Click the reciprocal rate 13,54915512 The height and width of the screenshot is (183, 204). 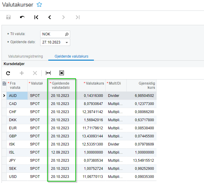click(x=143, y=160)
